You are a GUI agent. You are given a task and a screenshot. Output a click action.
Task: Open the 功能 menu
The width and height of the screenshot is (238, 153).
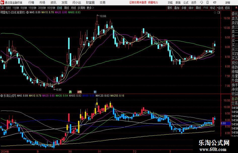pos(170,3)
